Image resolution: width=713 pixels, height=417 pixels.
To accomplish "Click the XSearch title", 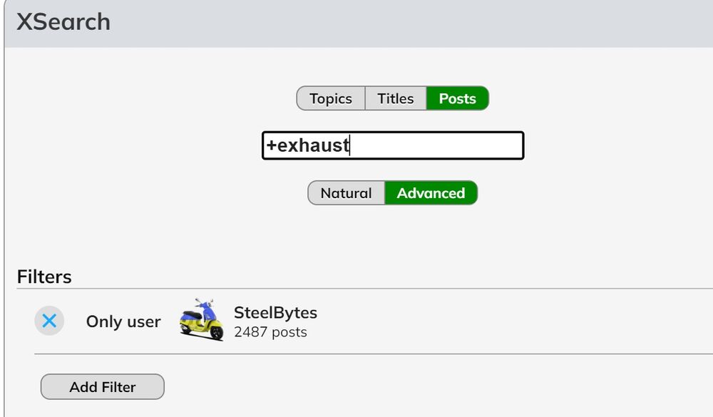I will [63, 22].
